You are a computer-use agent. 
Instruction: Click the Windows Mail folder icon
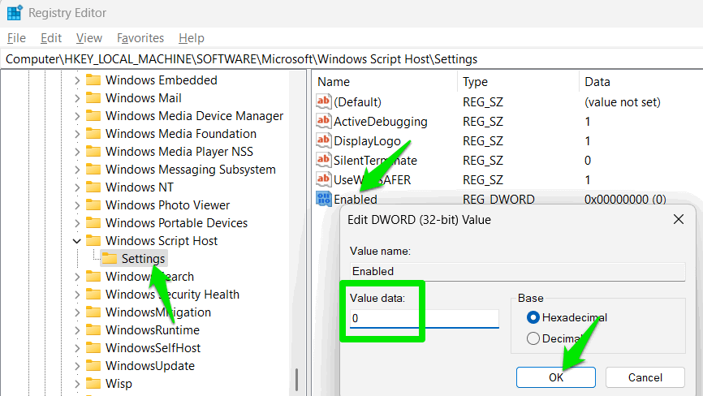click(93, 97)
